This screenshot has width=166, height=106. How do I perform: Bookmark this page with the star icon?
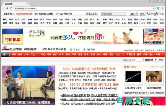[x=154, y=8]
